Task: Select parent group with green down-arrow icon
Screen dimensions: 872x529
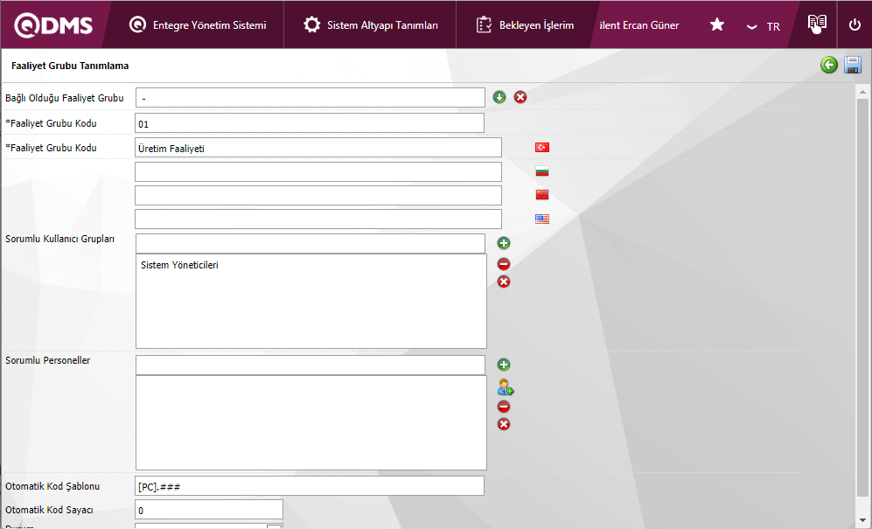Action: pos(499,97)
